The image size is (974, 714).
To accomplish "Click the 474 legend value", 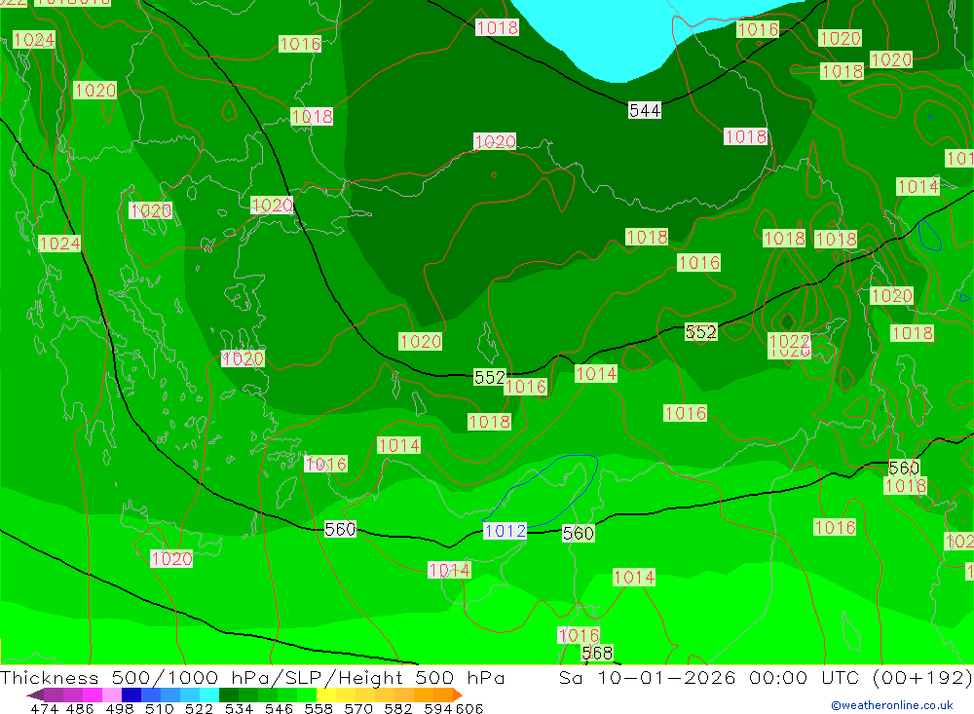I will [x=44, y=708].
